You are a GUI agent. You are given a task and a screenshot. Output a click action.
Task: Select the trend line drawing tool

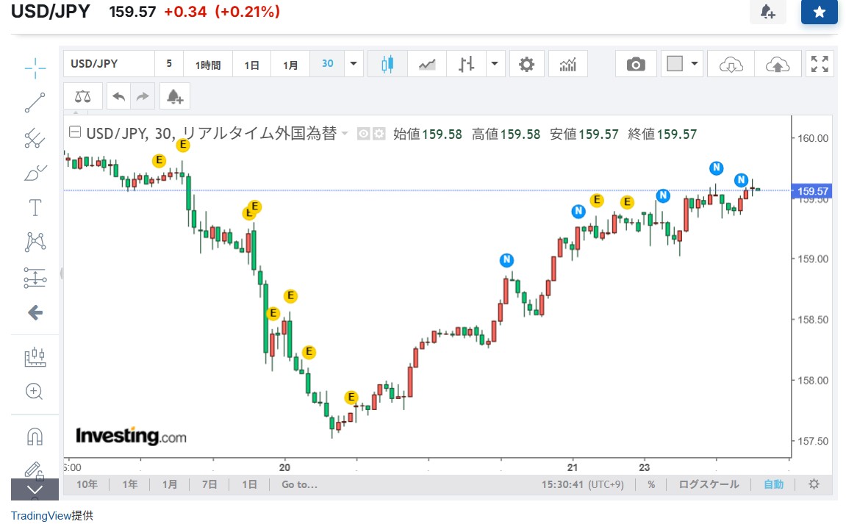pyautogui.click(x=35, y=103)
